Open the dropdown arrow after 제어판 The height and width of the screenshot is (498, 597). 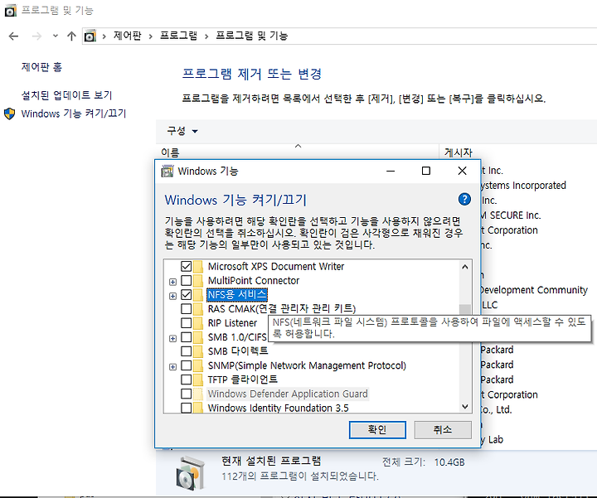[150, 36]
